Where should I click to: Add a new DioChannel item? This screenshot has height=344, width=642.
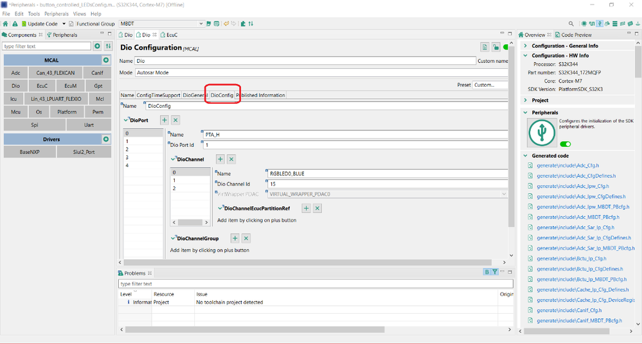point(220,159)
